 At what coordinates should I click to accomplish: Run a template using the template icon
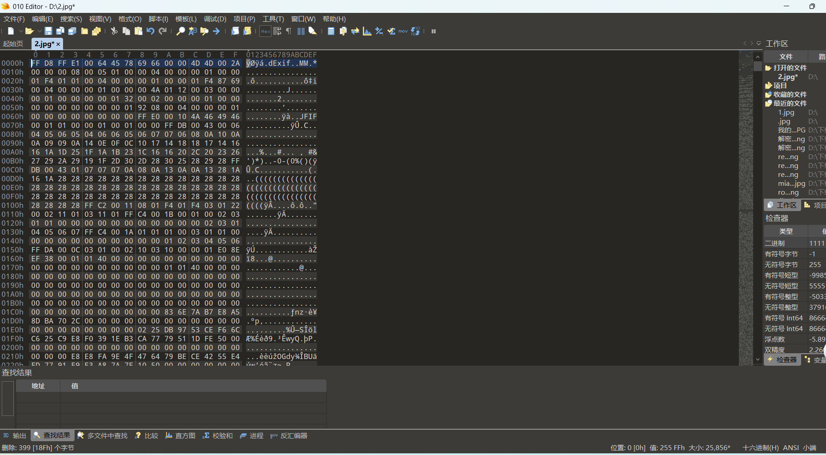247,31
